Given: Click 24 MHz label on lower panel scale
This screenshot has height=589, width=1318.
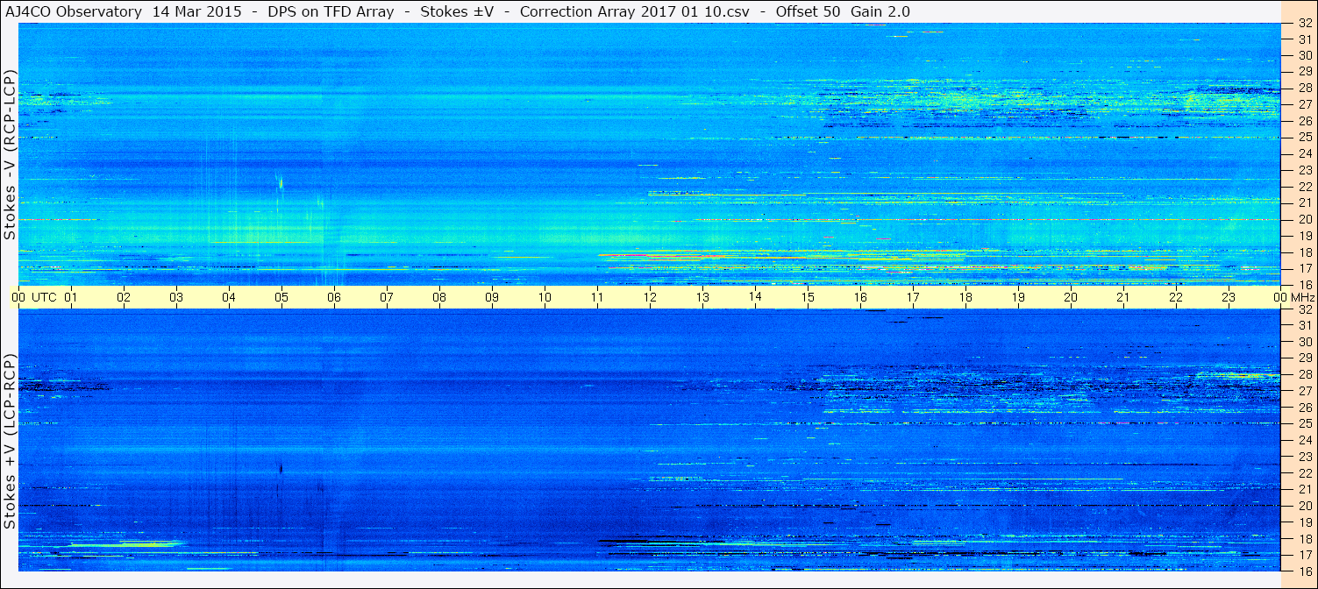Looking at the screenshot, I should [1305, 440].
